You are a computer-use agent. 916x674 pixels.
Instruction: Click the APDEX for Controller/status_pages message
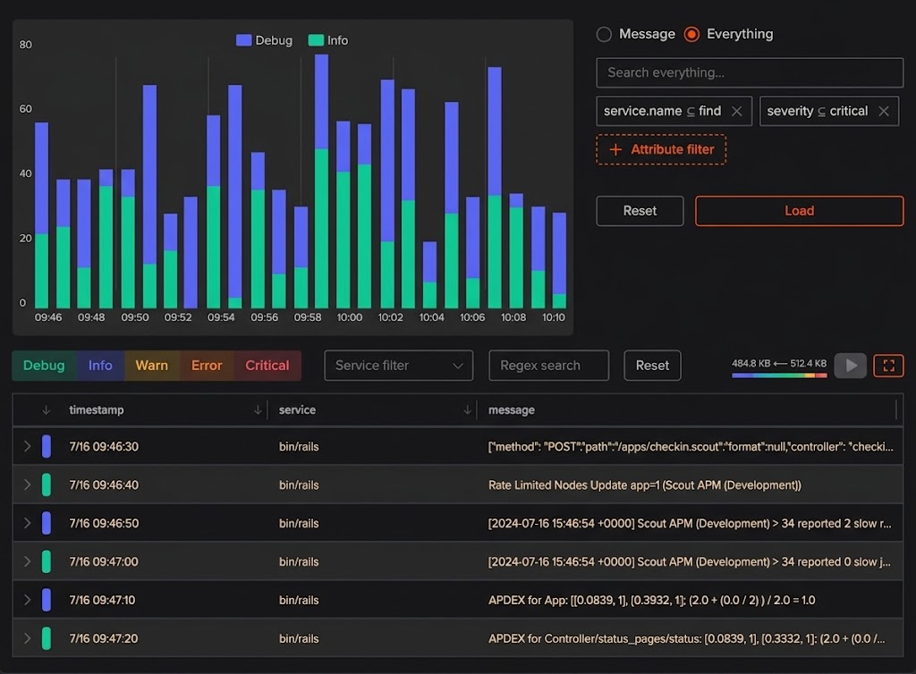686,638
